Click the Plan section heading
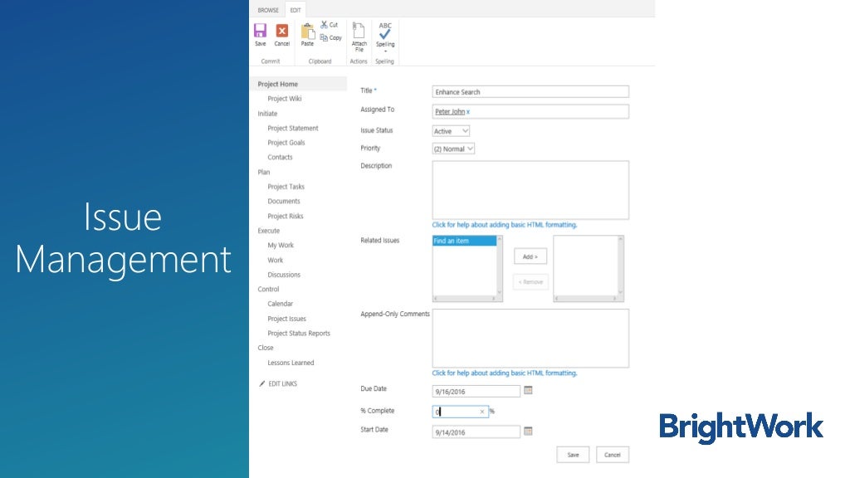850x478 pixels. pos(263,173)
